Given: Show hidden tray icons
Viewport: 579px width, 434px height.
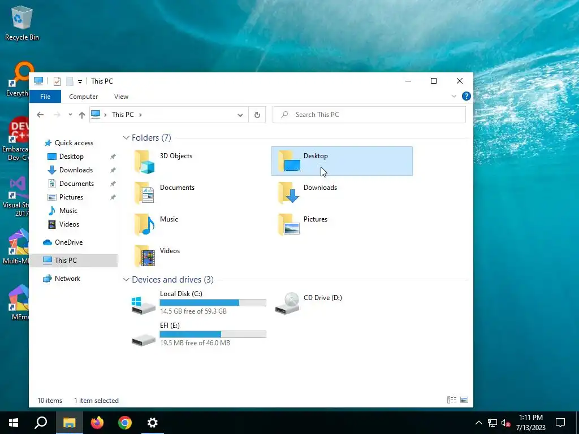Looking at the screenshot, I should click(478, 423).
